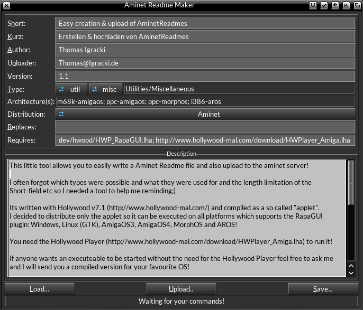Click the line starting 'I decided to distribute only'
Viewport: 363px width, 310px height.
[166, 216]
